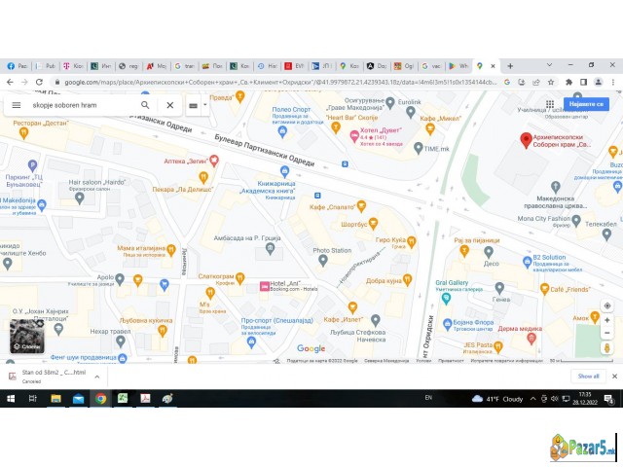Expand the dropdown arrow beside the search box

click(x=205, y=105)
